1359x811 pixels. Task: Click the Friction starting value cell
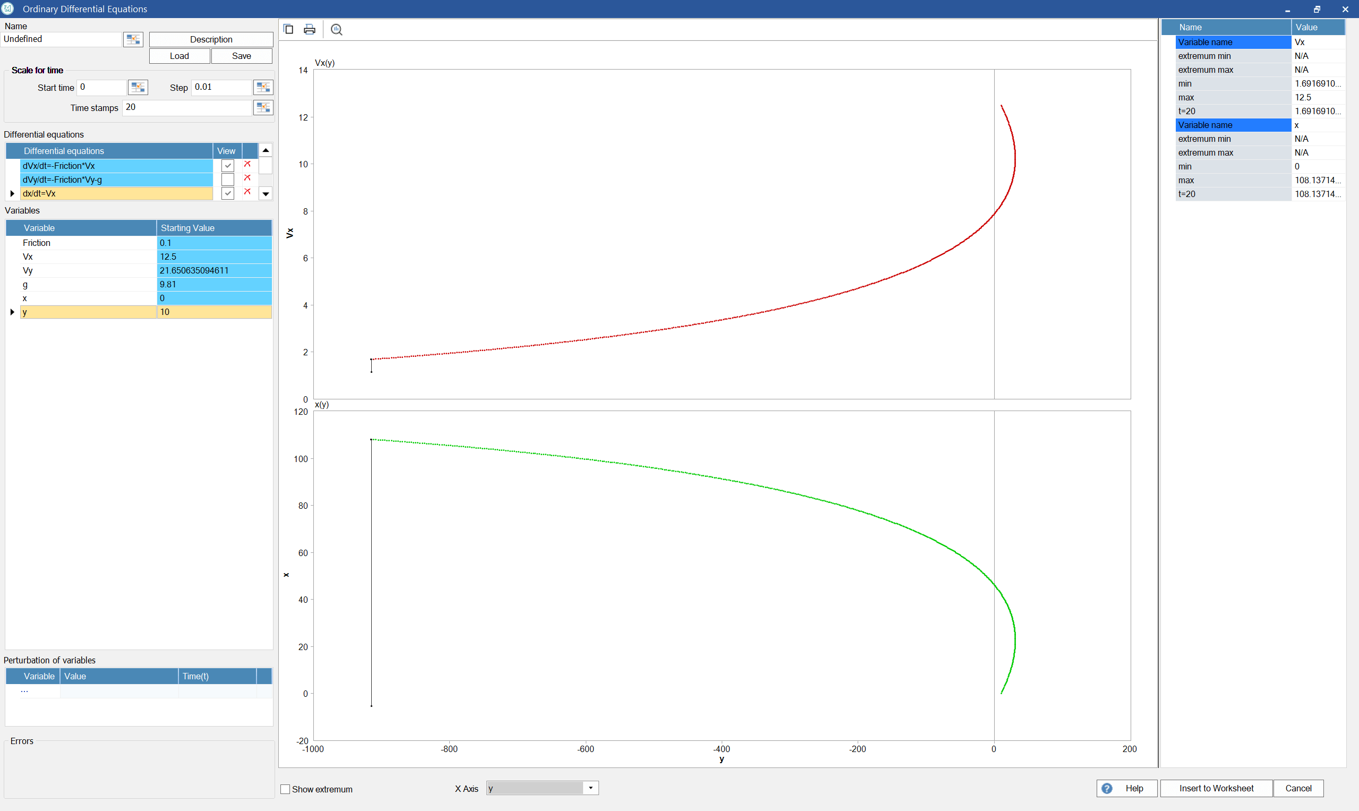click(213, 243)
